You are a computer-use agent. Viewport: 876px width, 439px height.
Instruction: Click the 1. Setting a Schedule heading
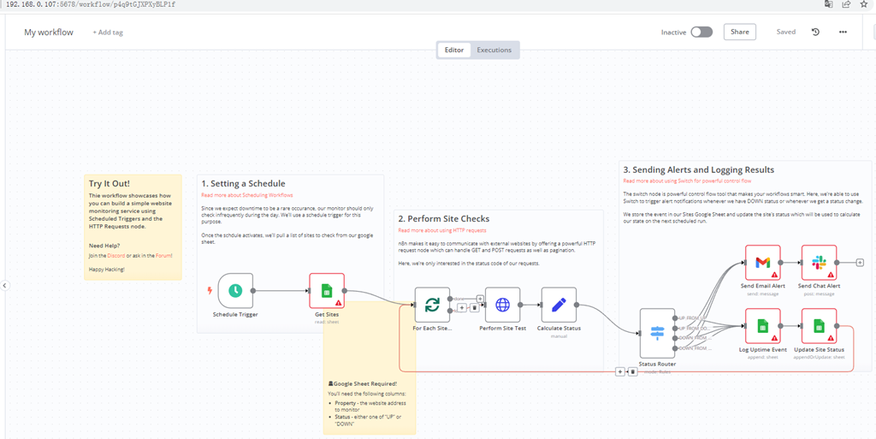click(x=244, y=183)
